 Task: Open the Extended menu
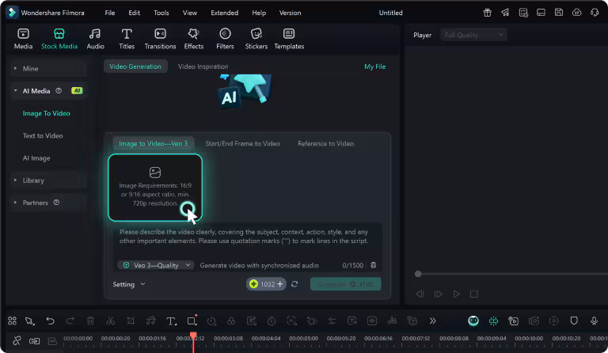(x=224, y=13)
